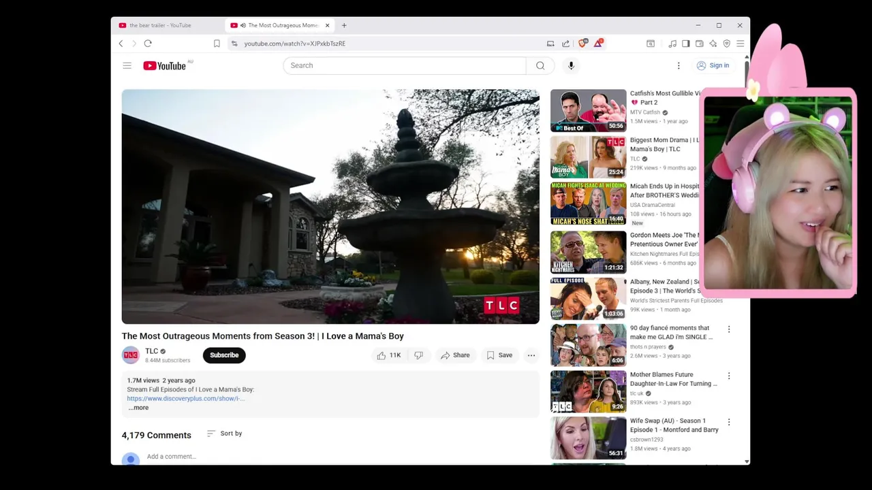Open Micah Ends Up in Hospital thumbnail
The height and width of the screenshot is (490, 872).
click(x=588, y=203)
